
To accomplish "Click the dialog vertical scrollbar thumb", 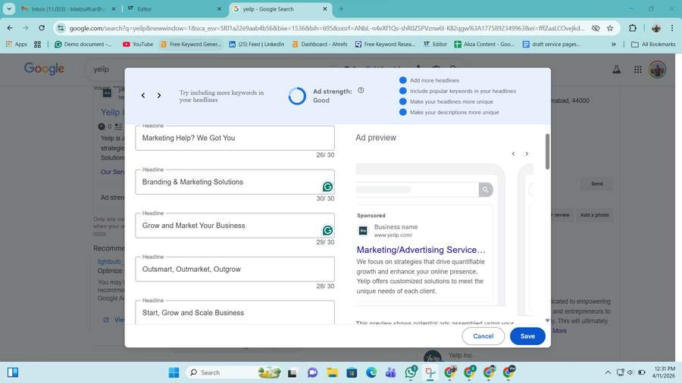I will click(x=547, y=151).
